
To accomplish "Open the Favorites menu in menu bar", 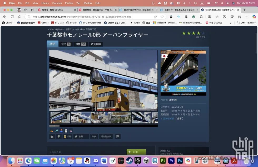I will click(x=57, y=3).
